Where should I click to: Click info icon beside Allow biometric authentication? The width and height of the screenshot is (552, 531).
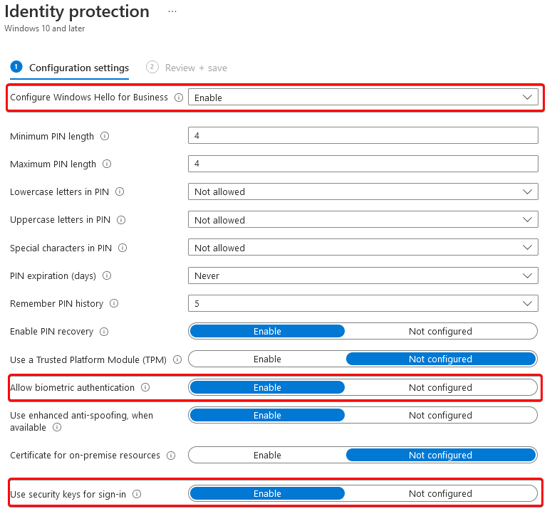145,387
